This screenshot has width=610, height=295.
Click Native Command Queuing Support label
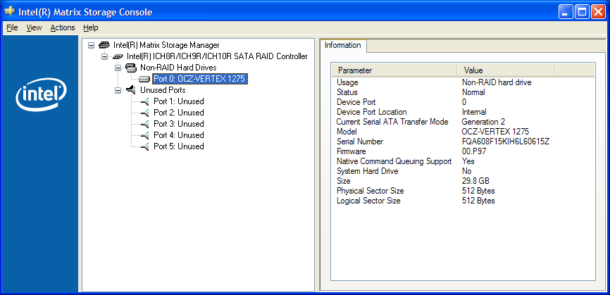coord(394,161)
